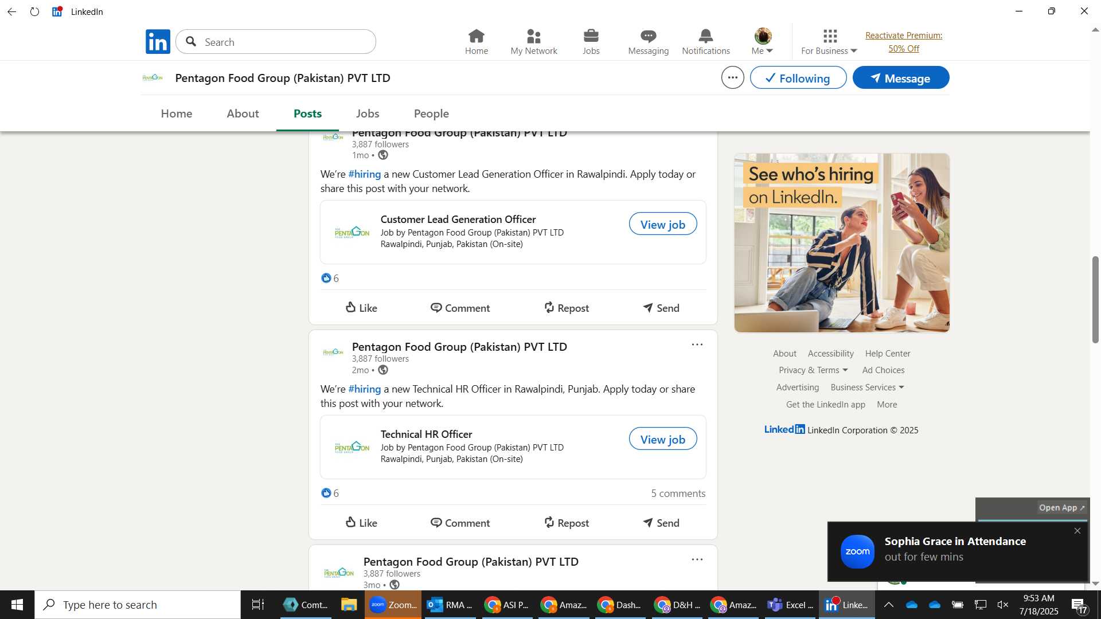Open the Windows Start menu
This screenshot has height=619, width=1101.
pyautogui.click(x=17, y=605)
